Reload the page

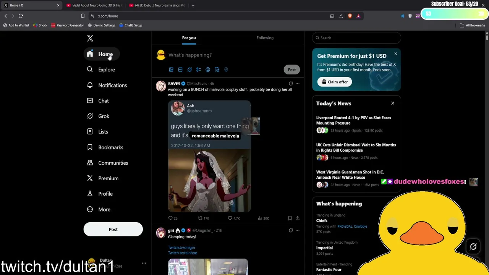[21, 16]
